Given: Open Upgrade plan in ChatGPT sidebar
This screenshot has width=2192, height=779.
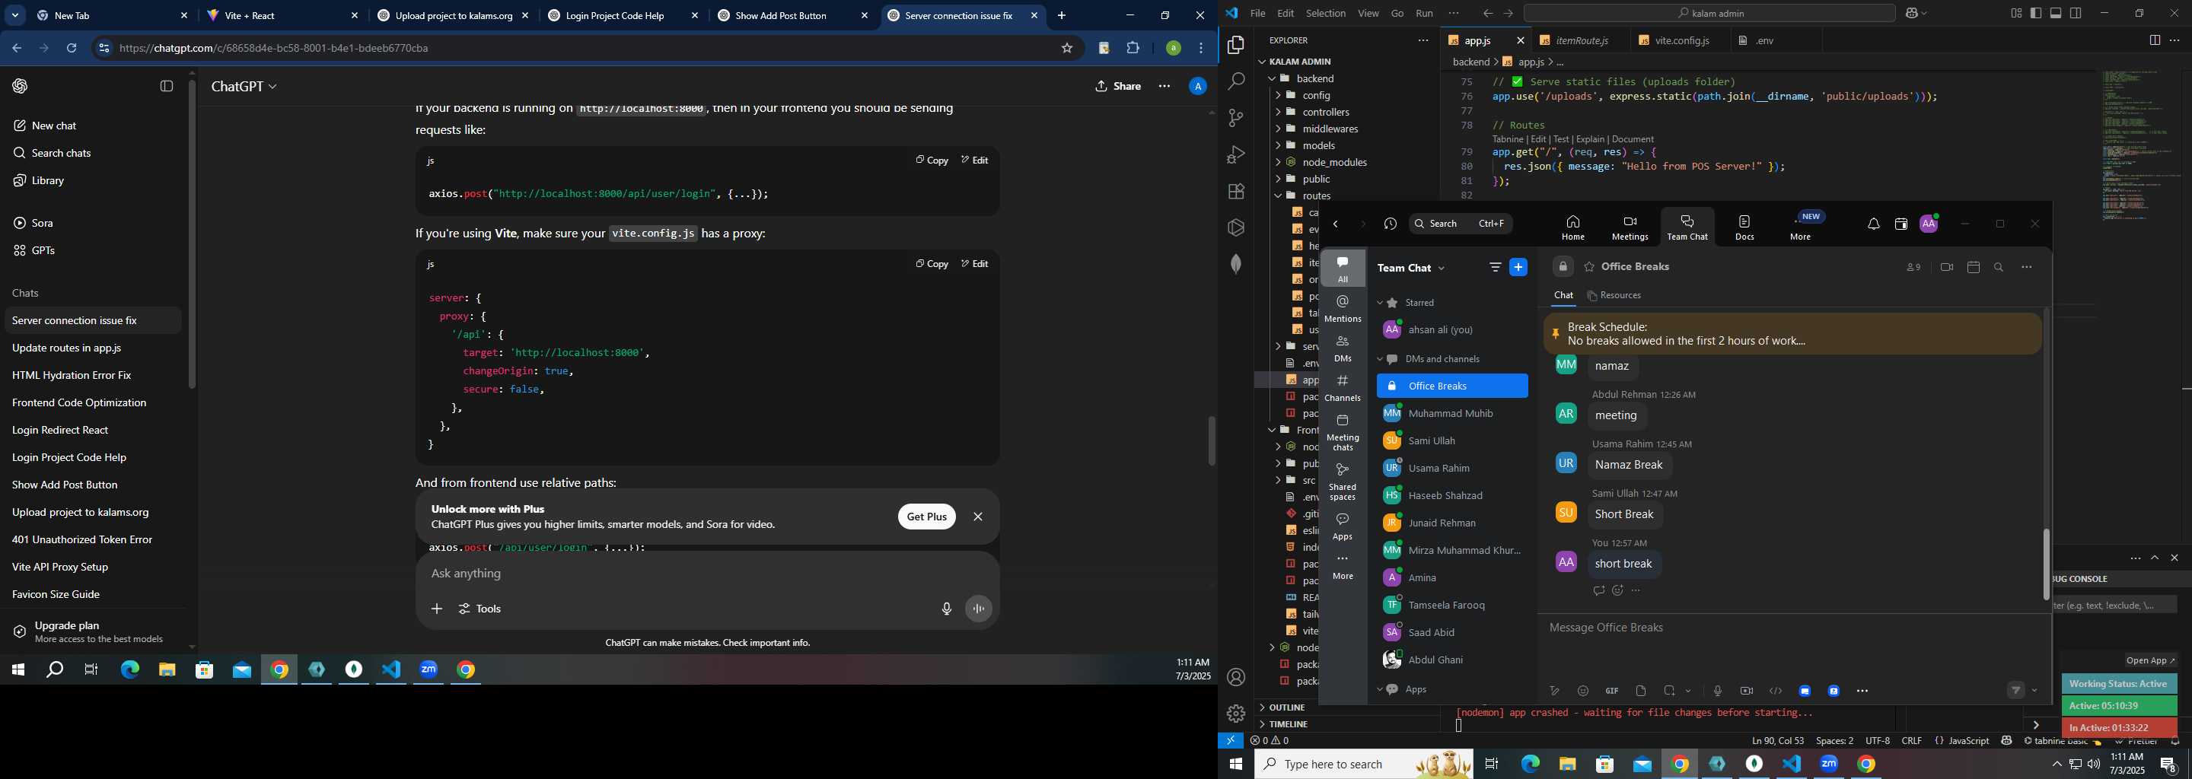Looking at the screenshot, I should [94, 632].
